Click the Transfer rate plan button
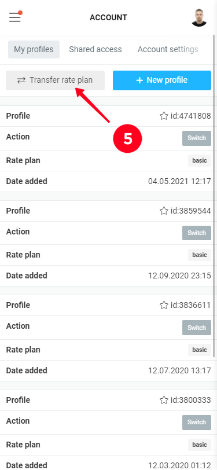The height and width of the screenshot is (470, 217). click(55, 80)
